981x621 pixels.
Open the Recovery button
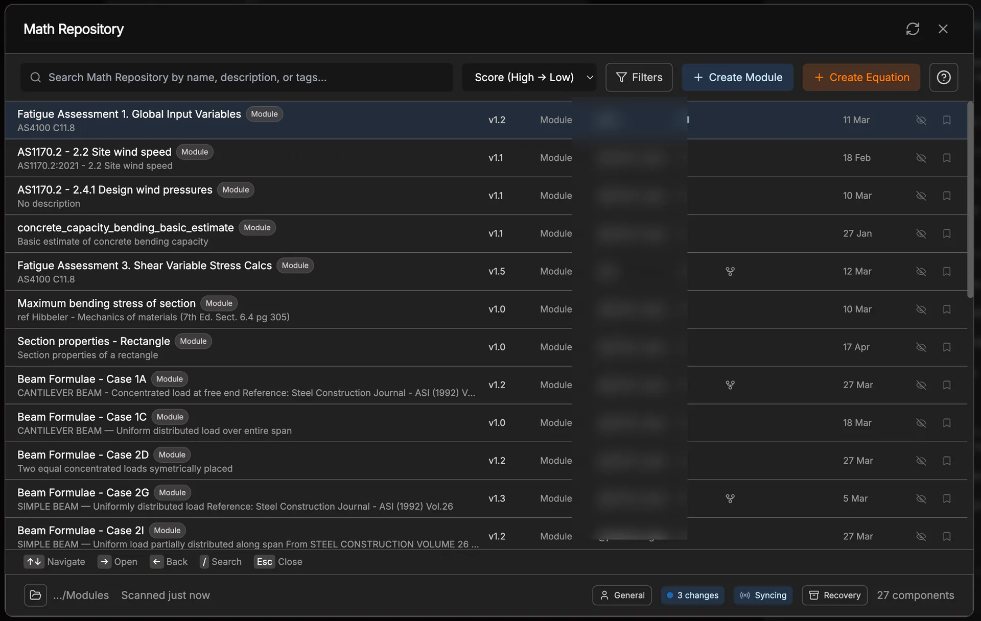[x=834, y=595]
